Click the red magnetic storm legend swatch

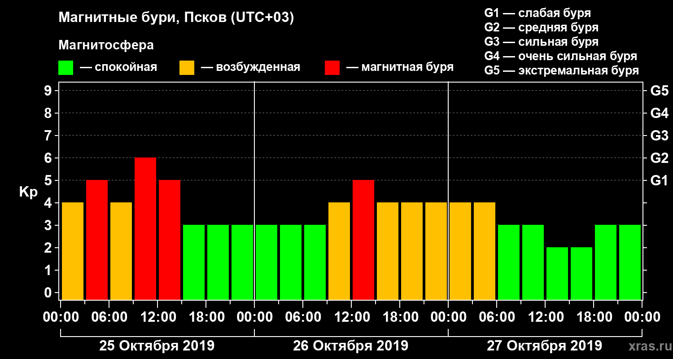pos(332,68)
